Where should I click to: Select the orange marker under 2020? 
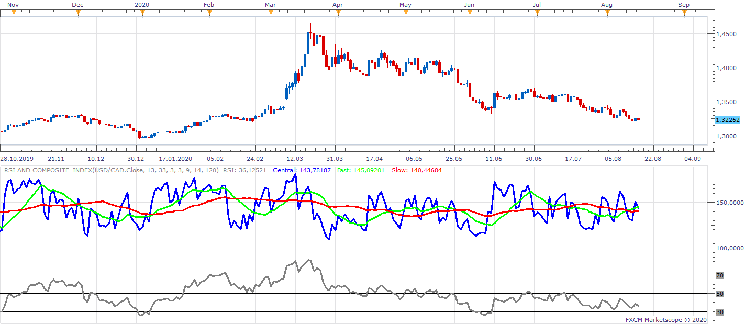coord(142,12)
